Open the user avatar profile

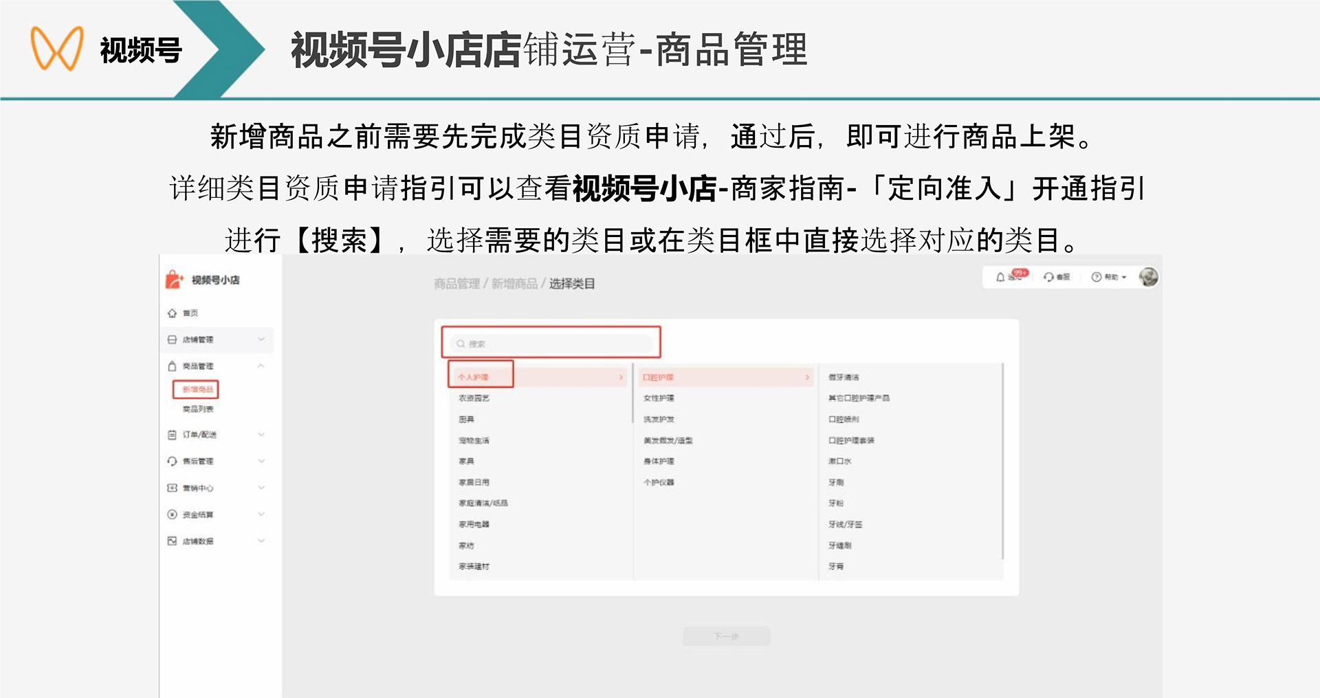tap(1148, 277)
